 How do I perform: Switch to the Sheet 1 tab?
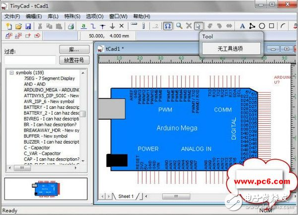(x=126, y=197)
